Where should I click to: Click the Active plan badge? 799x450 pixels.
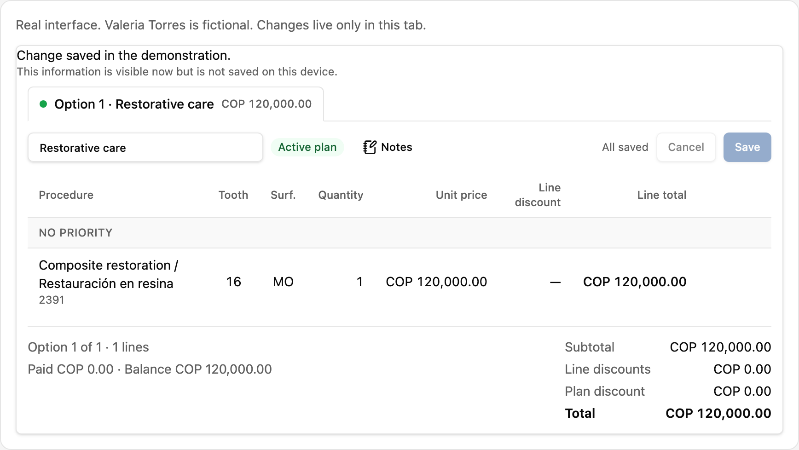307,147
